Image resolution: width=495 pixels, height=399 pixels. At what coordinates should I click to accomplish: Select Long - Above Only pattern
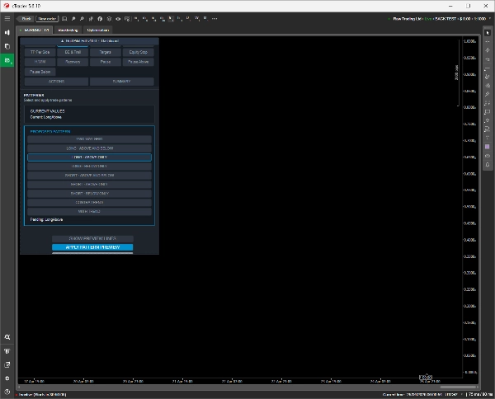click(89, 157)
